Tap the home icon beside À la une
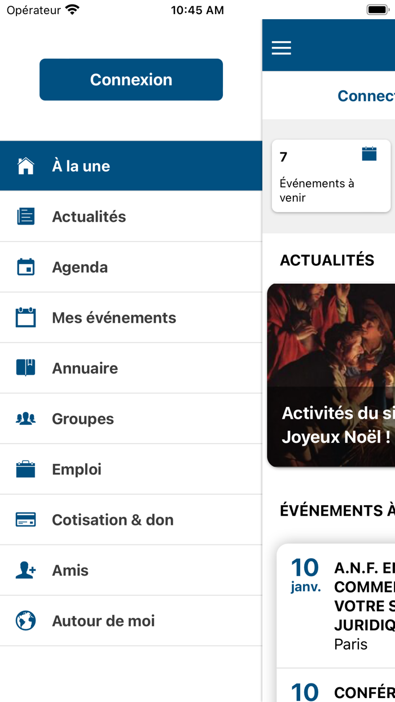Viewport: 395px width, 702px height. (x=26, y=166)
